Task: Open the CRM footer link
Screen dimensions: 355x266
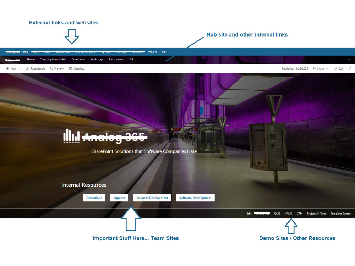Action: (x=300, y=214)
